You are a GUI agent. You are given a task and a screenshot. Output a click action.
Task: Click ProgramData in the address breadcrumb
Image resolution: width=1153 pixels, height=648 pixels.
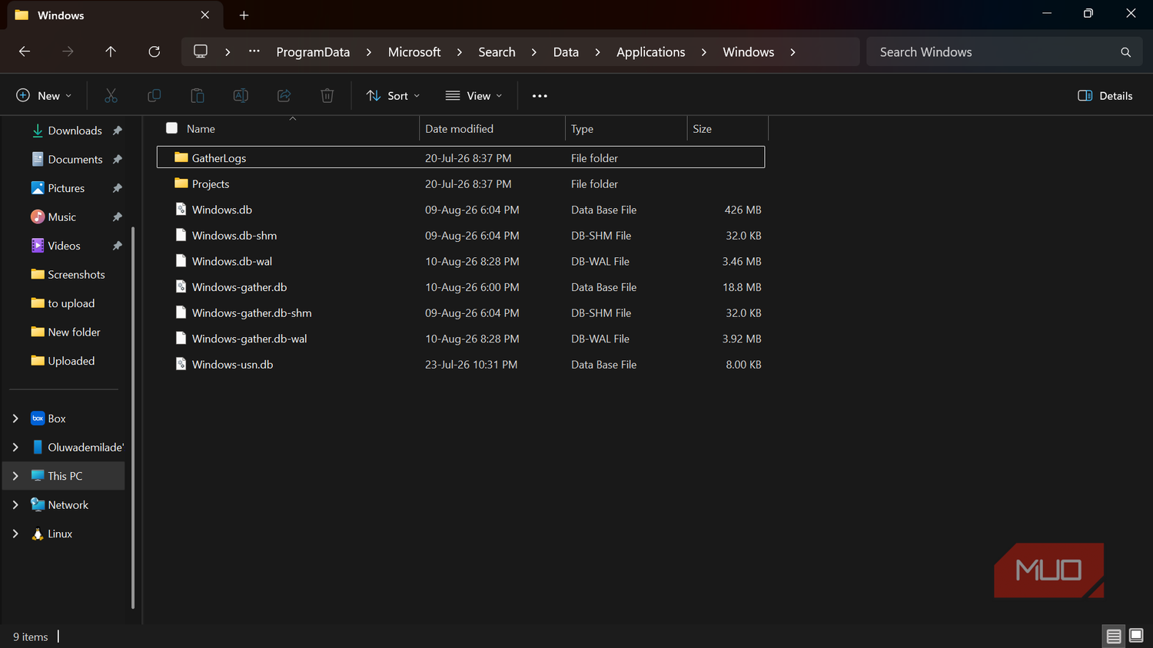(313, 52)
